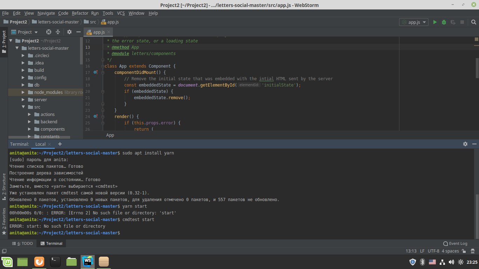Viewport: 479px width, 269px height.
Task: Toggle the Z: Structure side panel
Action: (4, 186)
